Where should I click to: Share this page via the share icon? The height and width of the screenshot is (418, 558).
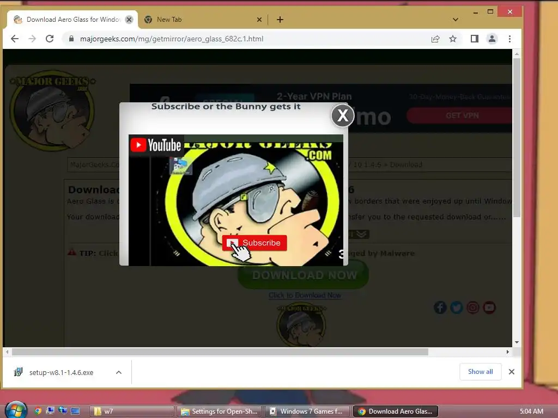pos(435,39)
